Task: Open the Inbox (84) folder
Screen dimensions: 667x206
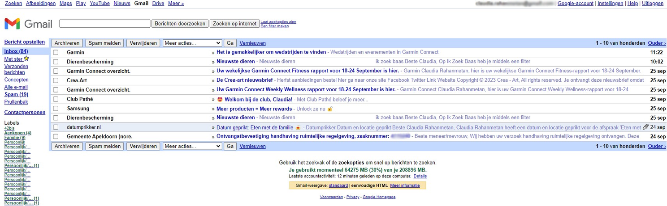Action: click(x=16, y=51)
